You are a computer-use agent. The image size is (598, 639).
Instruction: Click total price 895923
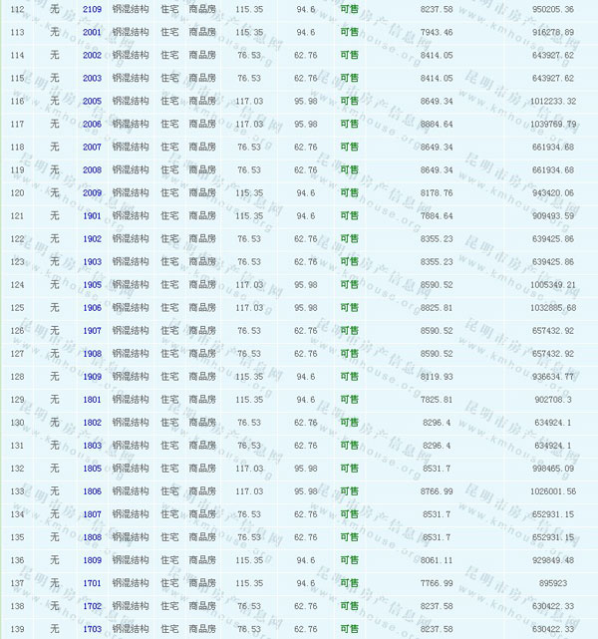pyautogui.click(x=551, y=583)
